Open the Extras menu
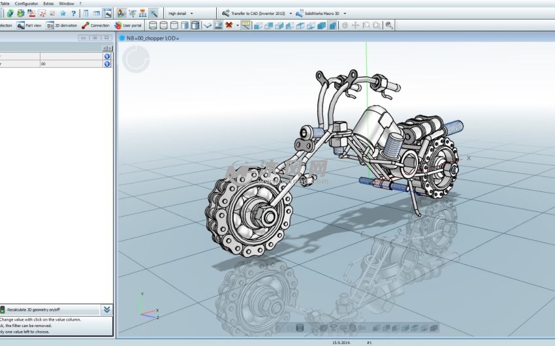Viewport: 555px width, 346px height. click(x=48, y=3)
